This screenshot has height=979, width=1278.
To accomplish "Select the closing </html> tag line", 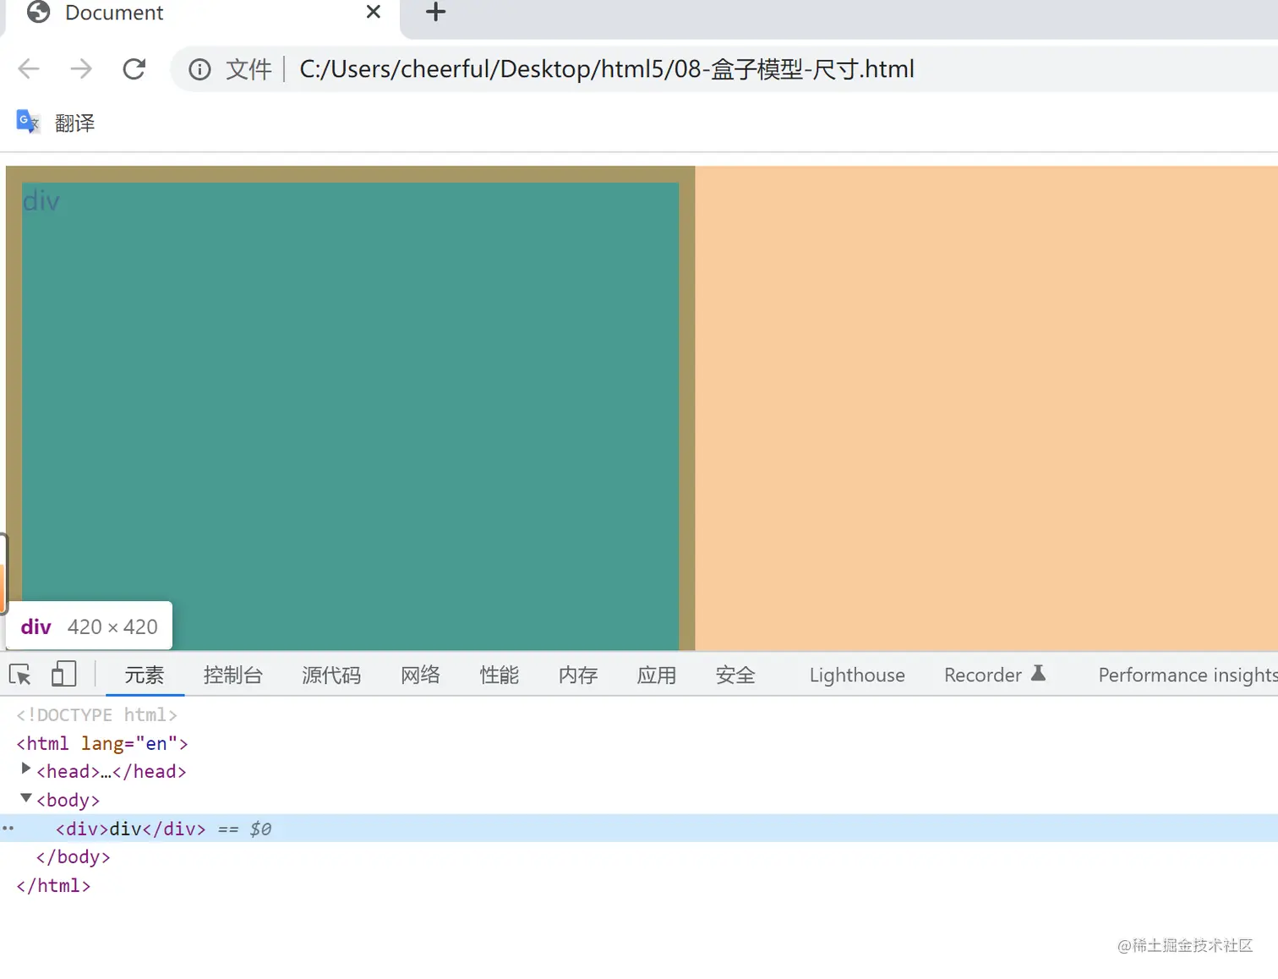I will pos(53,885).
